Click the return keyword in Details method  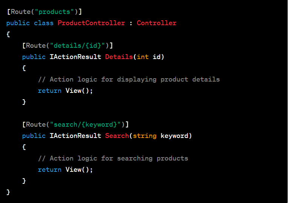pyautogui.click(x=49, y=91)
